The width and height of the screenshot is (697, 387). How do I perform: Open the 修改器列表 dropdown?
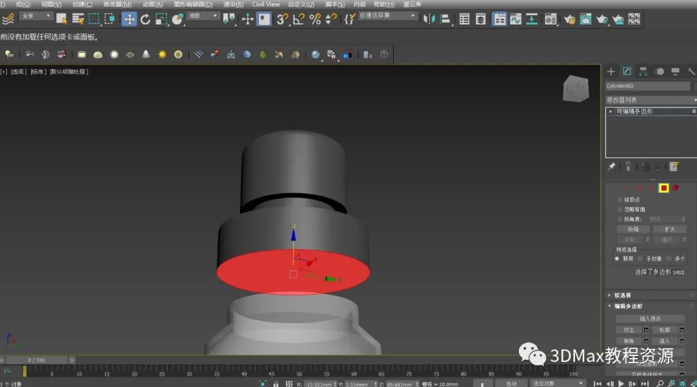(x=651, y=100)
